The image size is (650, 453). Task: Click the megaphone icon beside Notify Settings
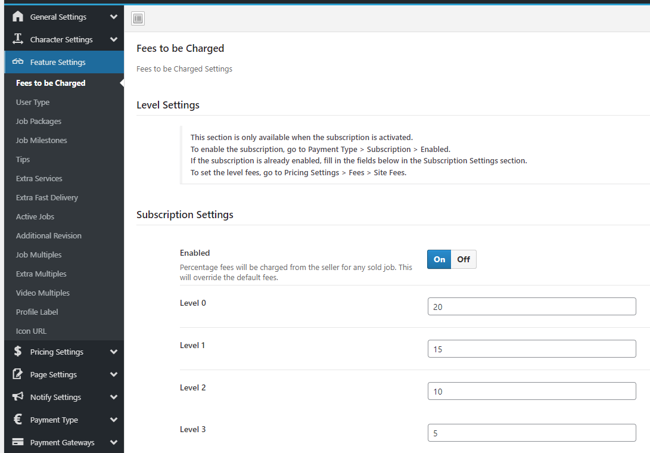(x=18, y=396)
